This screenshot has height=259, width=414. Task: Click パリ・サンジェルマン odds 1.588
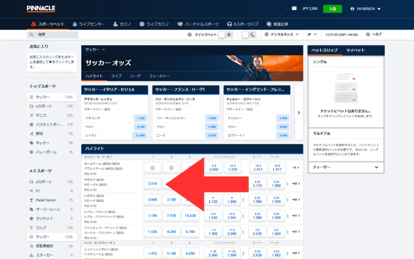click(212, 118)
